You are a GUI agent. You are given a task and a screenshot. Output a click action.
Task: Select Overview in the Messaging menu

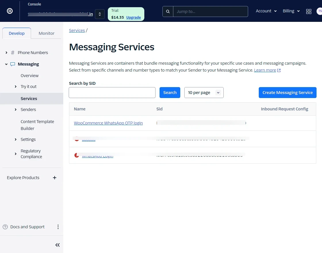tap(30, 76)
